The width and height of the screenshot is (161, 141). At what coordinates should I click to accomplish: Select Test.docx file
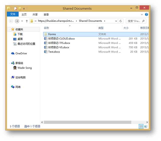tap(54, 52)
